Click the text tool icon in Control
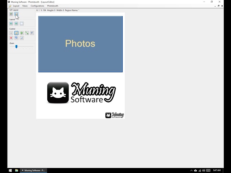231x173 pixels. [22, 38]
